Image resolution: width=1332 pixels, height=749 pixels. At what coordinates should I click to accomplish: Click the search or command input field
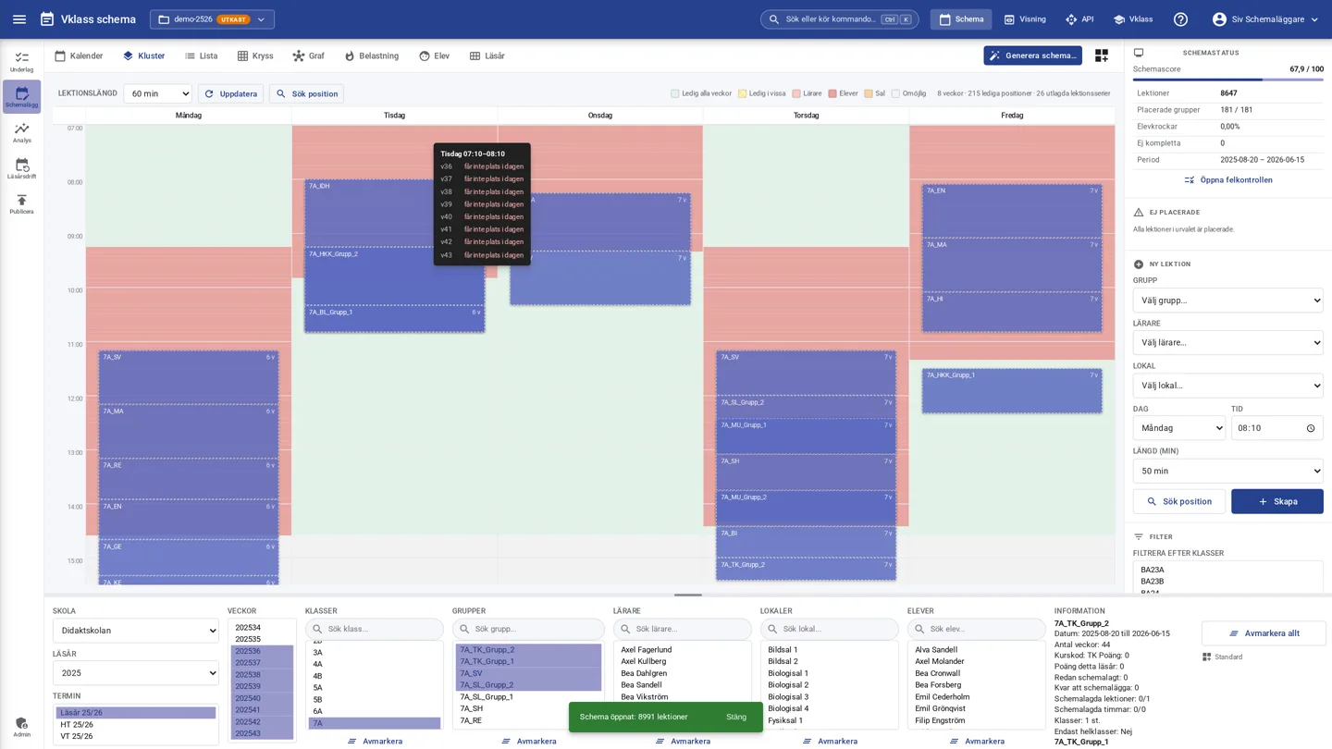839,19
